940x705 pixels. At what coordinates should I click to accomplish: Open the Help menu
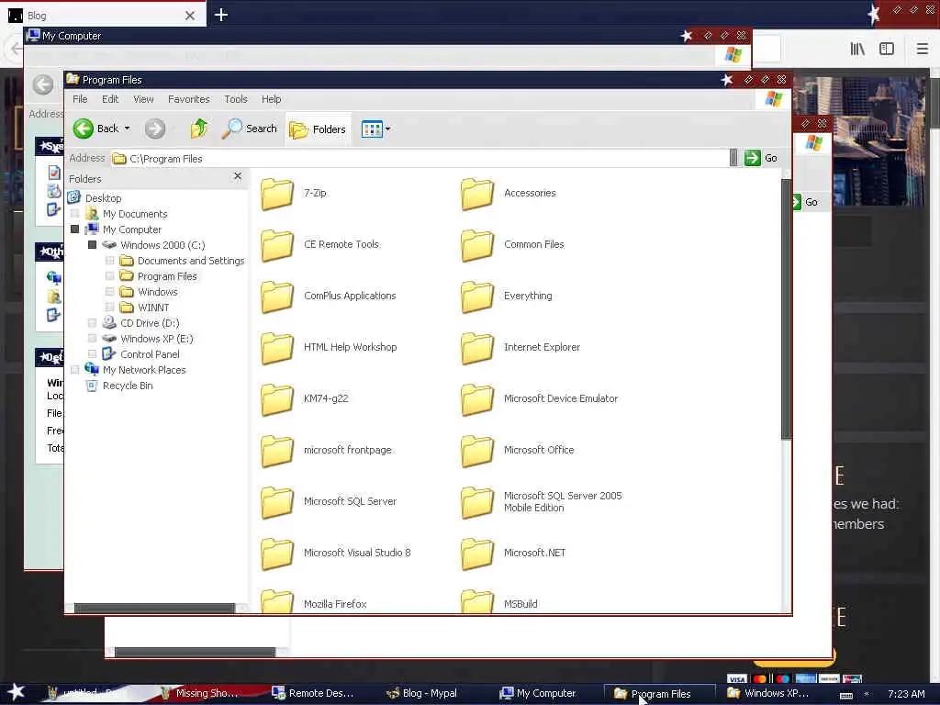[x=271, y=99]
